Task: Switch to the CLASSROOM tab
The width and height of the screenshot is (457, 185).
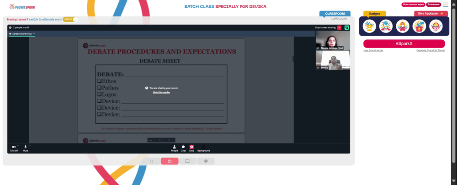Action: coord(335,14)
